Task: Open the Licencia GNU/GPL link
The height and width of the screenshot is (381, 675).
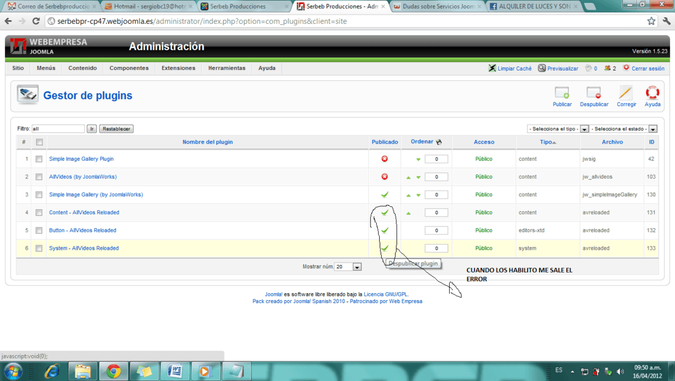Action: coord(386,294)
